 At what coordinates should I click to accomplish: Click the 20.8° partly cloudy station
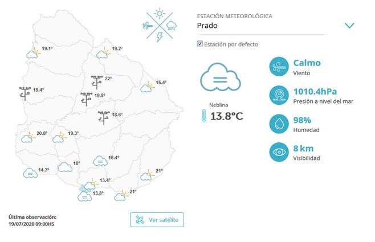[x=27, y=137]
